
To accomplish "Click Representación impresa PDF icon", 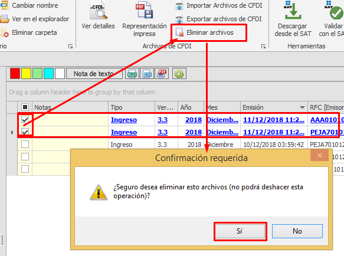I will click(144, 10).
